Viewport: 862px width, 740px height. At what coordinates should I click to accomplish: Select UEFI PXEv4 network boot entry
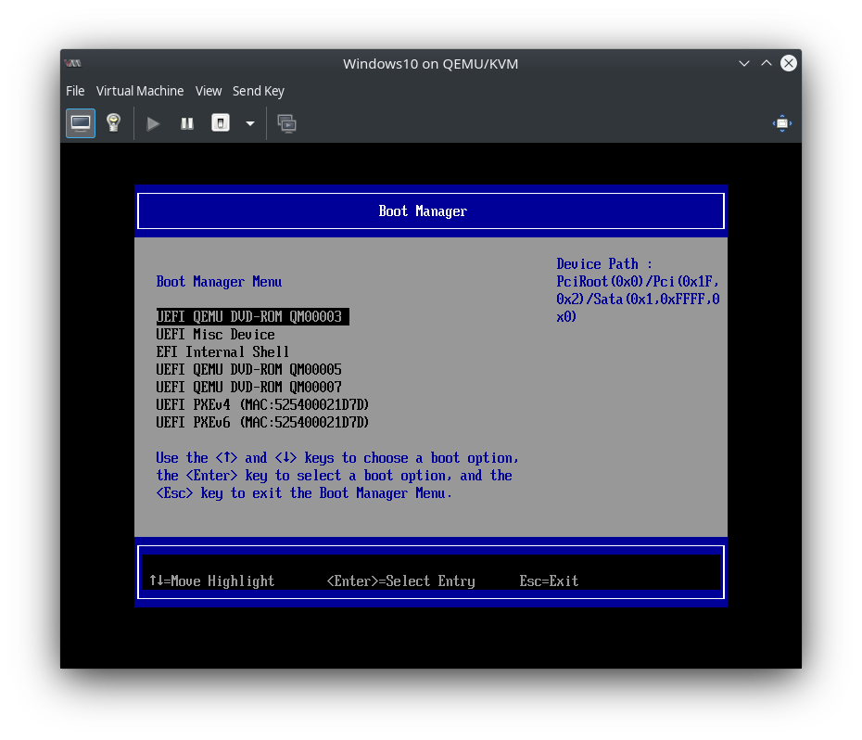point(262,405)
